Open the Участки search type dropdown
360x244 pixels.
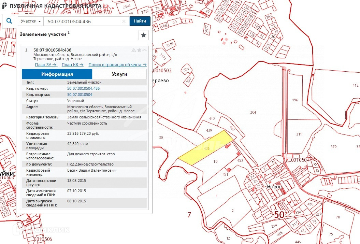tap(31, 21)
